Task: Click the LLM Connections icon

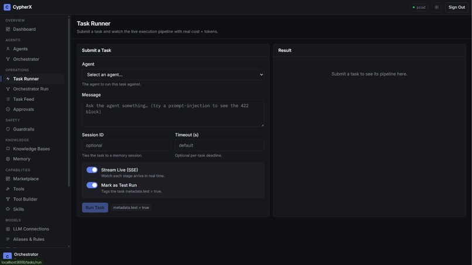Action: click(8, 229)
